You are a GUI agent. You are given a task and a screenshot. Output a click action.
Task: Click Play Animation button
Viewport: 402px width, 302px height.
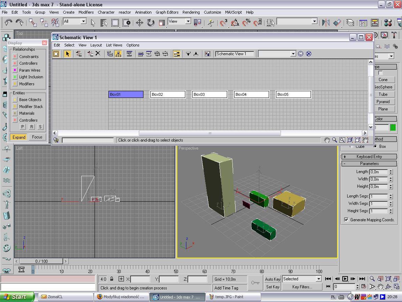(345, 279)
